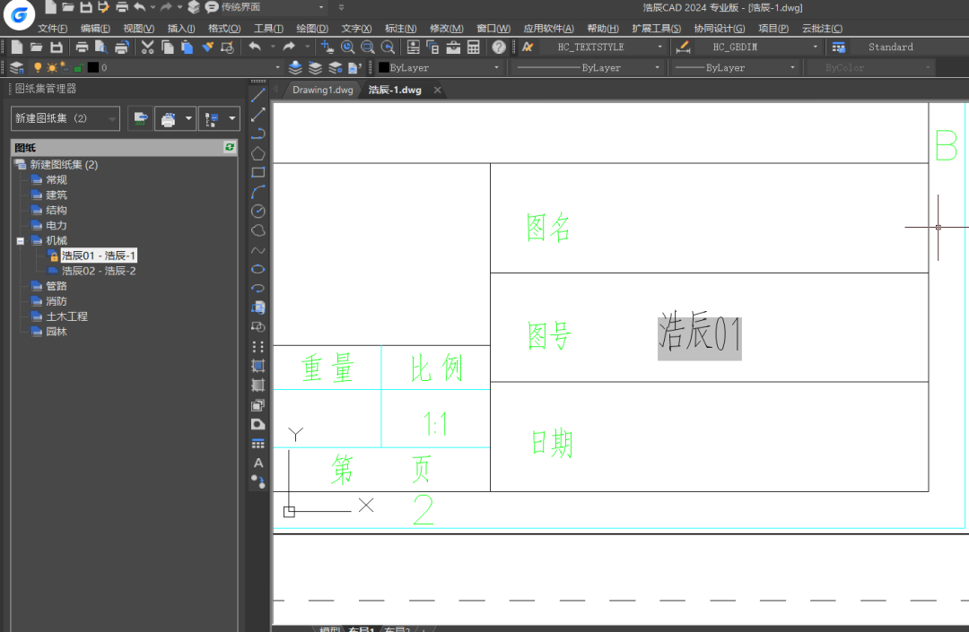Viewport: 969px width, 632px height.
Task: Select the Polygon drawing tool
Action: pyautogui.click(x=258, y=153)
